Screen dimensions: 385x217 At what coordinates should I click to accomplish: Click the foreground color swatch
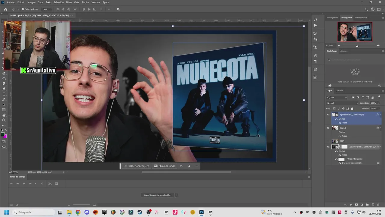3,134
